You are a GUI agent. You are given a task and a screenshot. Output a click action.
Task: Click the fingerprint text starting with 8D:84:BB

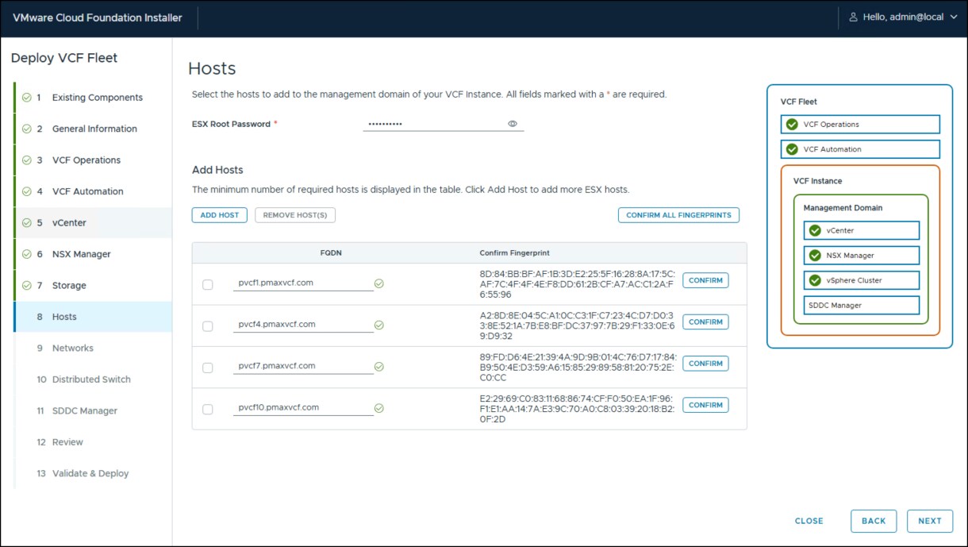pos(578,284)
